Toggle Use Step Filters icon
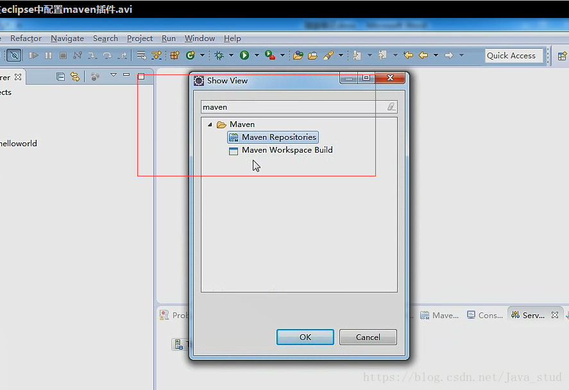 (157, 56)
